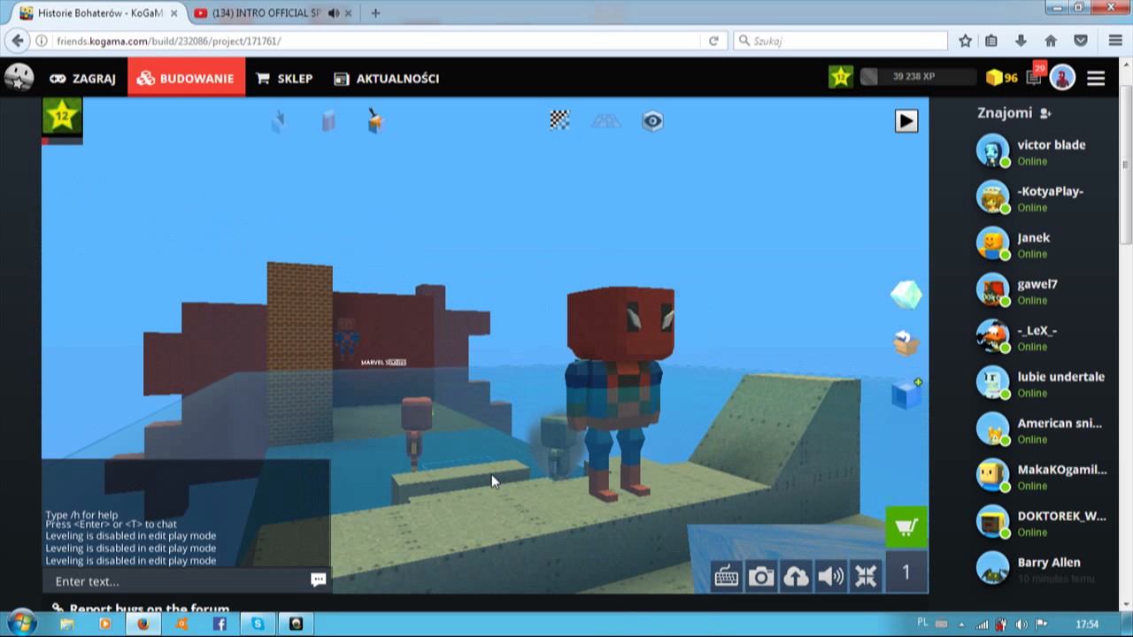Open the Firefox bookmarks list icon
The height and width of the screenshot is (637, 1133).
(991, 41)
